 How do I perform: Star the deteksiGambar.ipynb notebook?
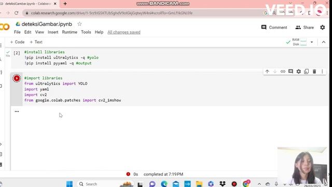click(x=79, y=24)
